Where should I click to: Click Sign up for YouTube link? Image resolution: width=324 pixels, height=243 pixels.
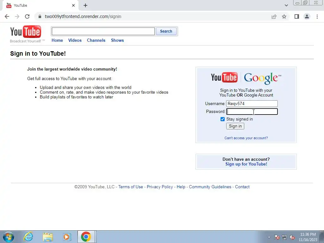[246, 164]
